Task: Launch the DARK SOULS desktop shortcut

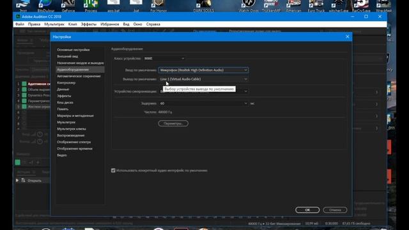Action: (203, 6)
